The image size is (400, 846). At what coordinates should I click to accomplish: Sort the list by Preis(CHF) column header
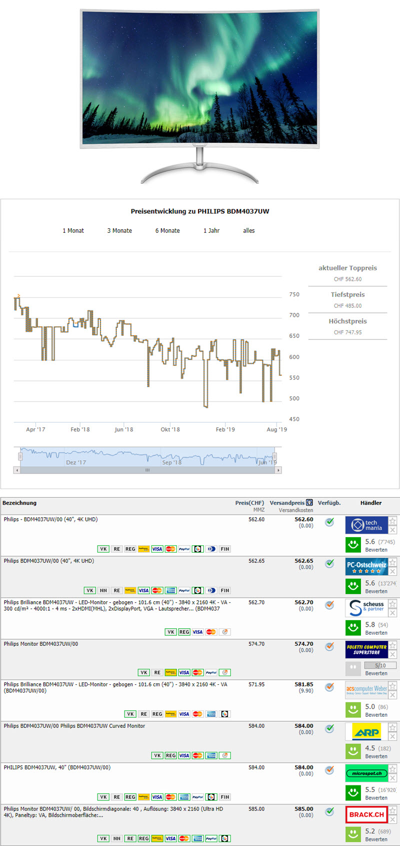(x=249, y=503)
